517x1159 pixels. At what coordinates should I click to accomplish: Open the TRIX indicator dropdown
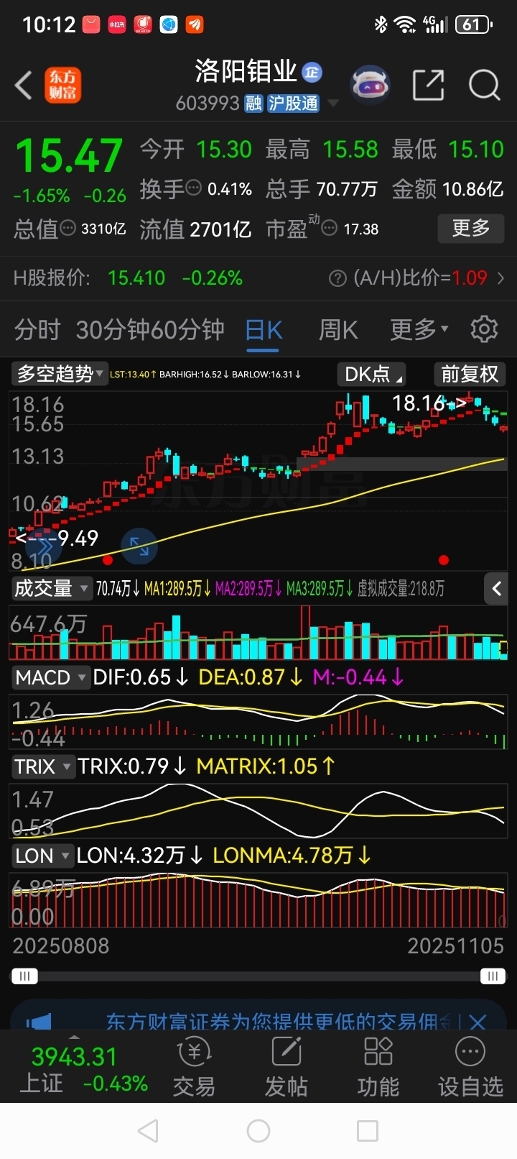42,766
